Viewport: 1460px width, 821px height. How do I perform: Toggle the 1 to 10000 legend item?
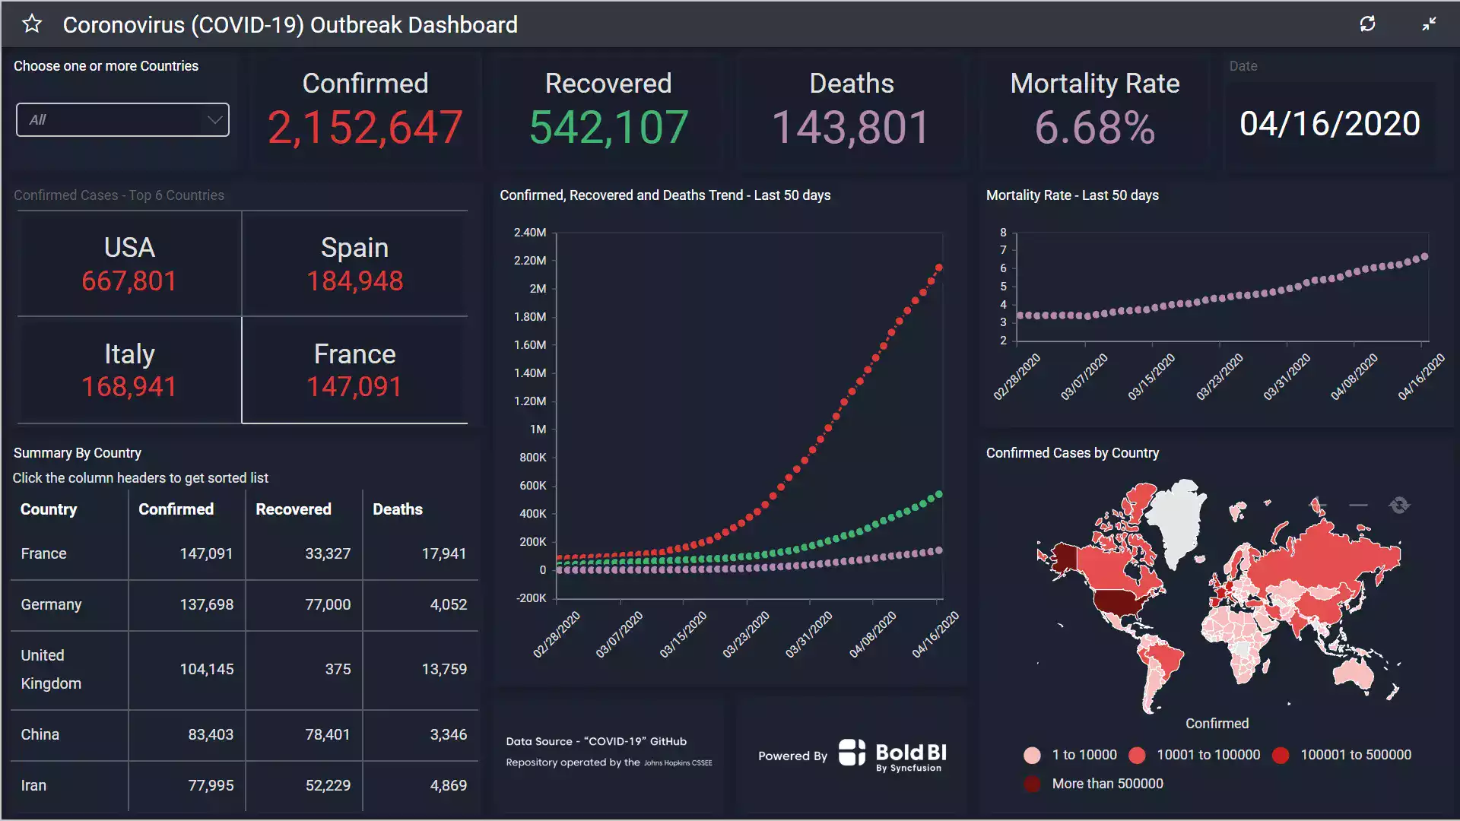[x=1071, y=755]
